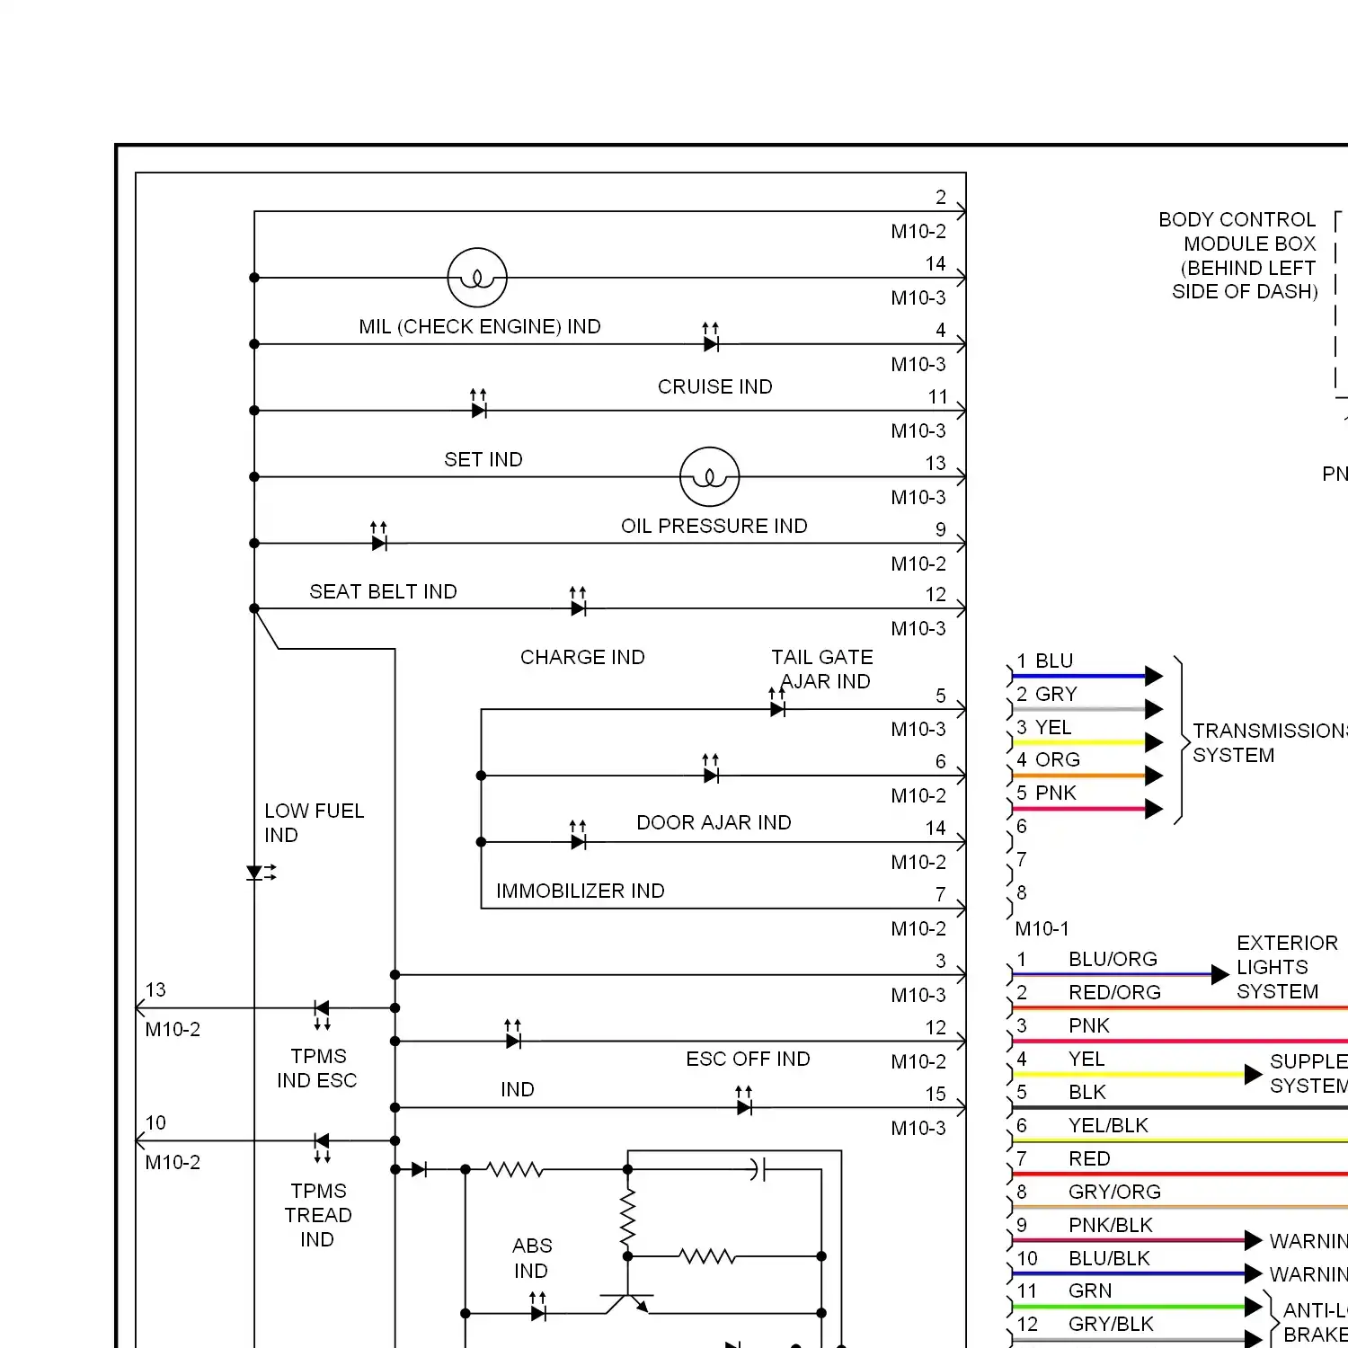Click the capacitor symbol in ABS circuit
This screenshot has width=1348, height=1348.
pos(758,1169)
